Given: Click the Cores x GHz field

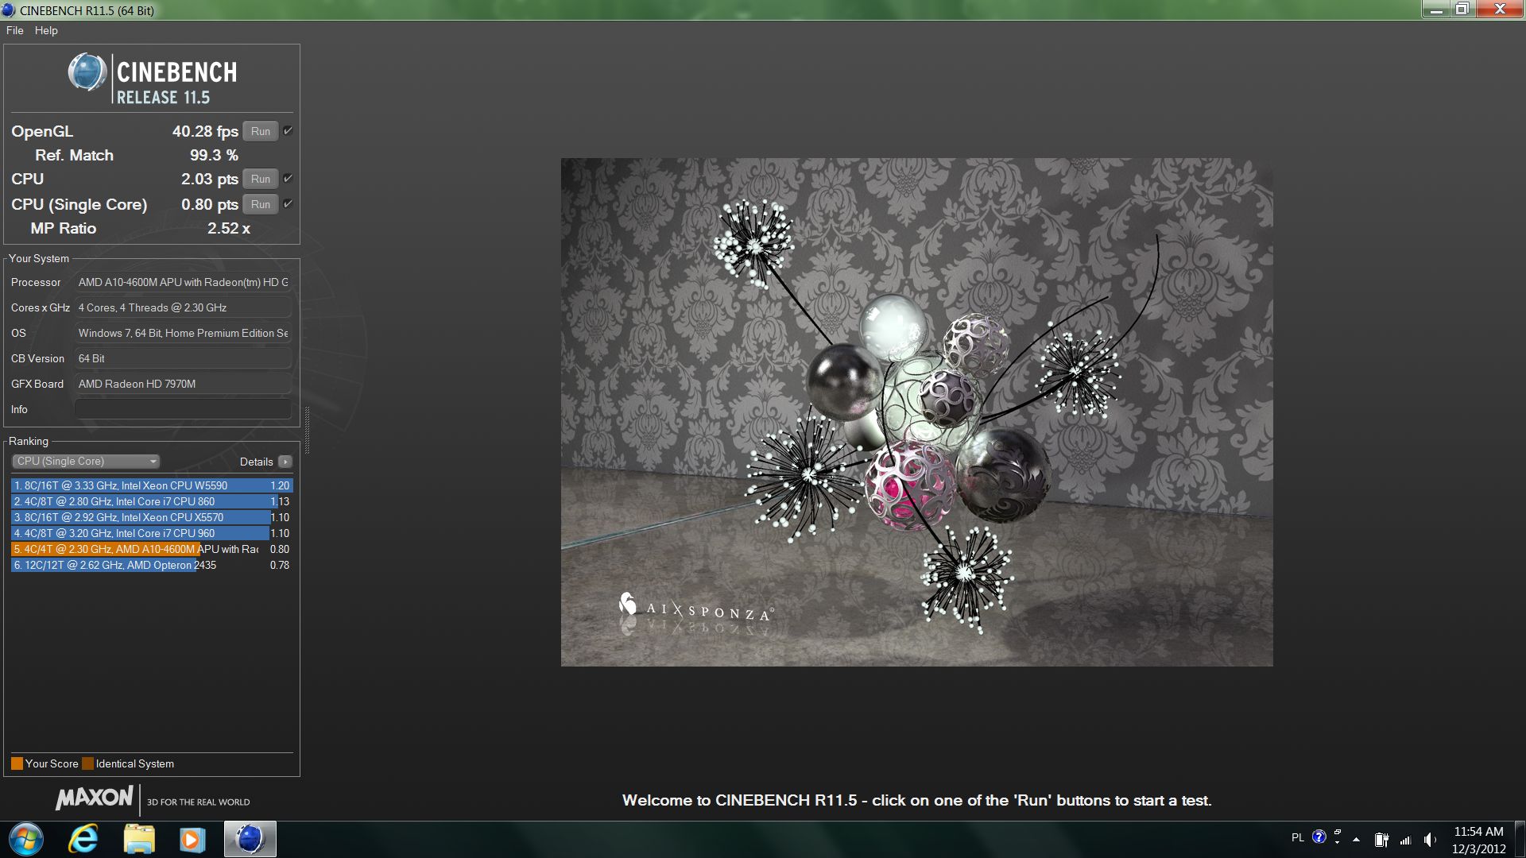Looking at the screenshot, I should coord(183,307).
